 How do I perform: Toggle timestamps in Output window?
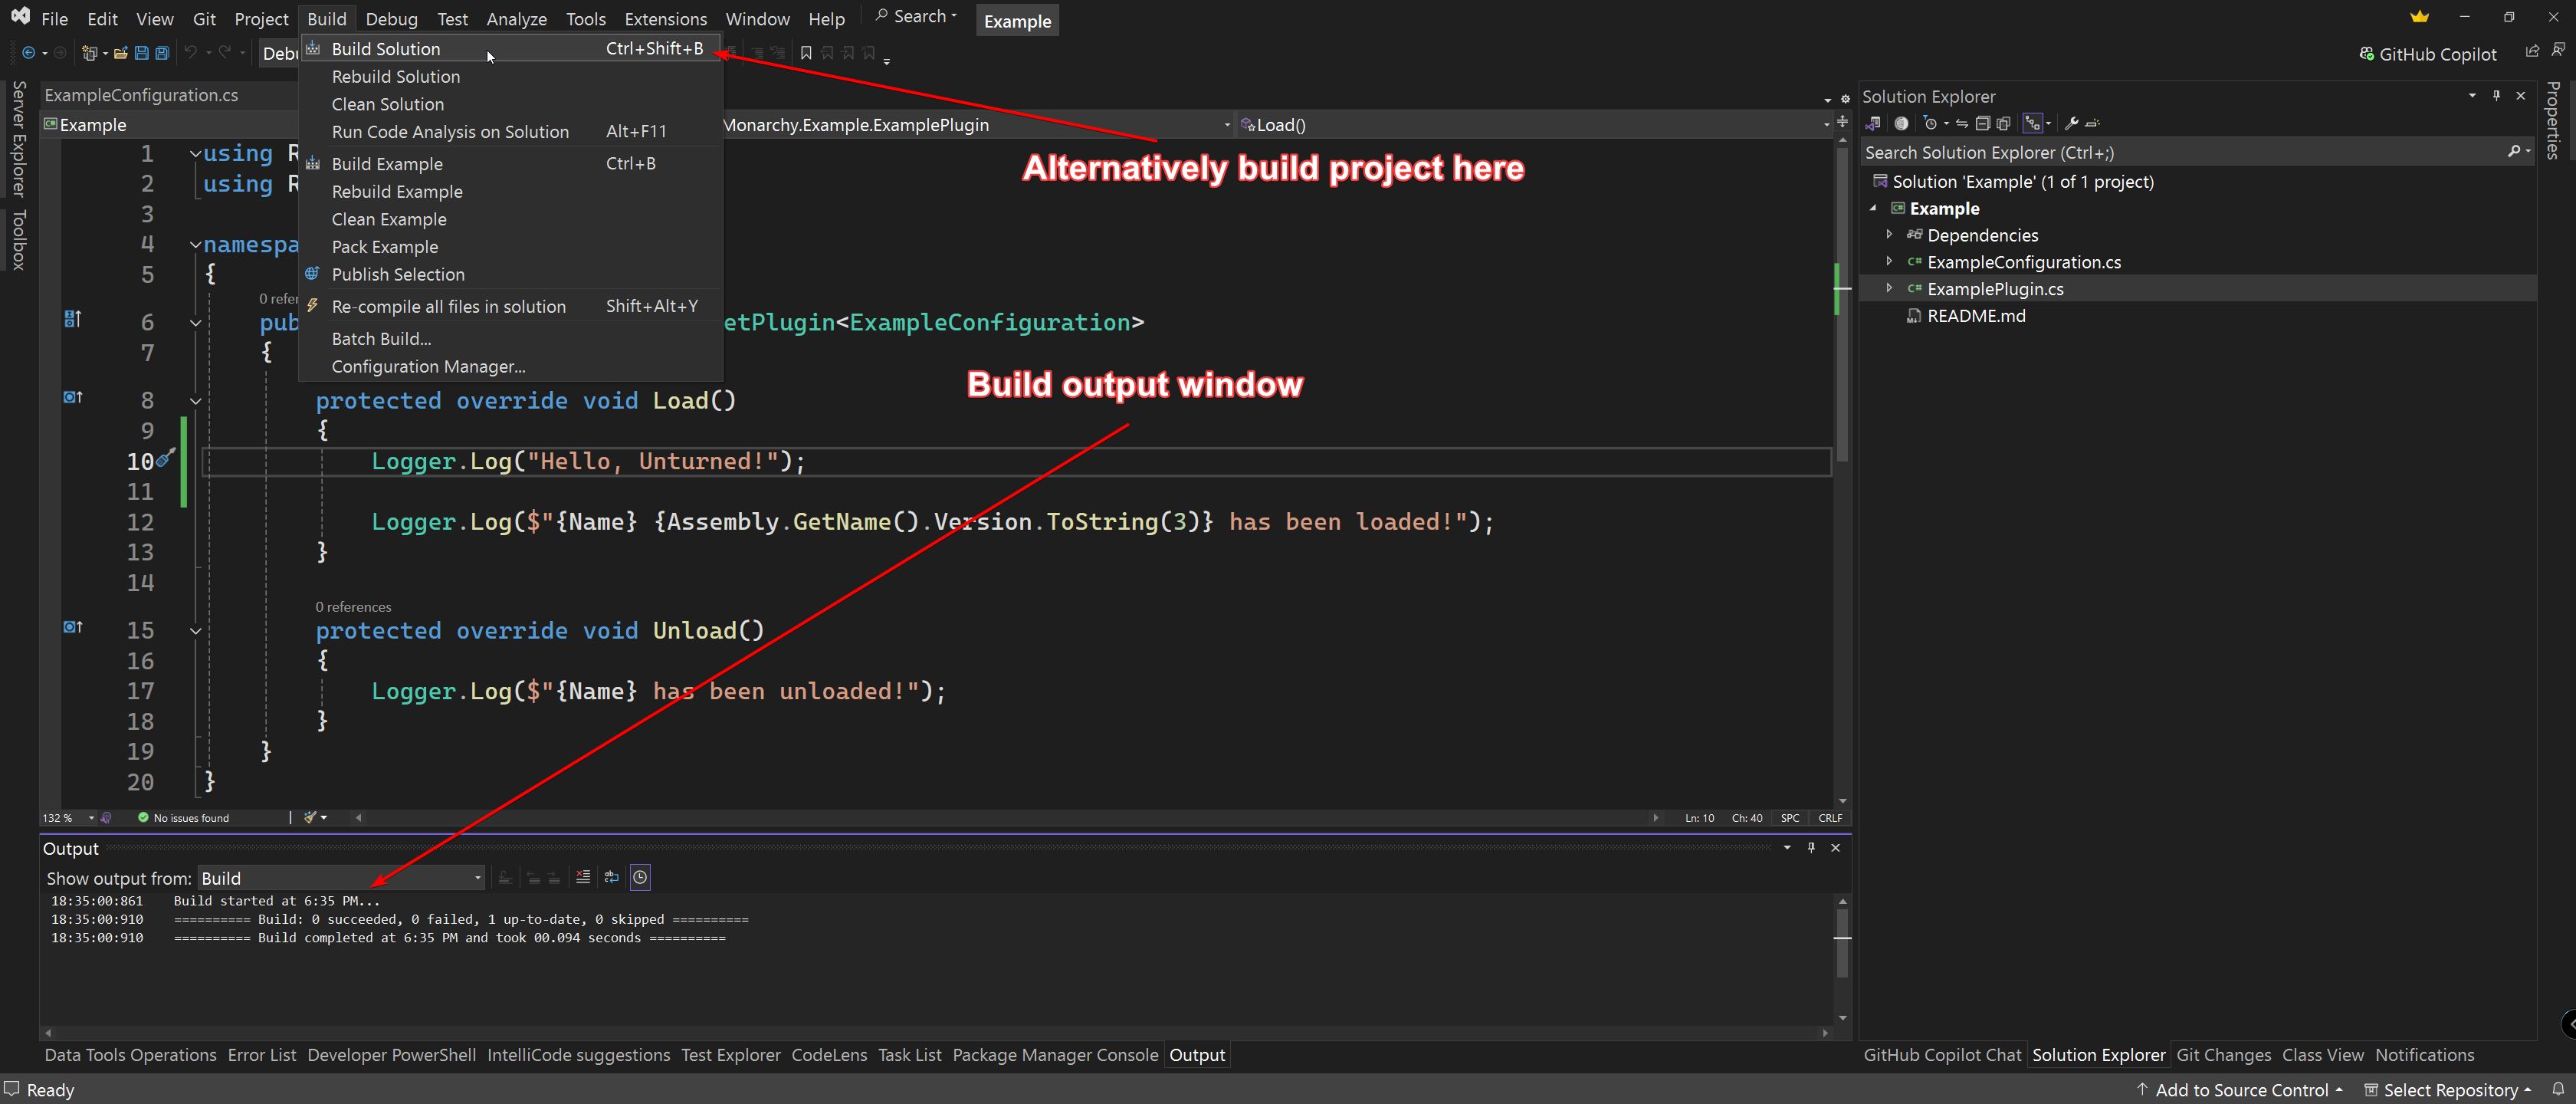coord(640,877)
